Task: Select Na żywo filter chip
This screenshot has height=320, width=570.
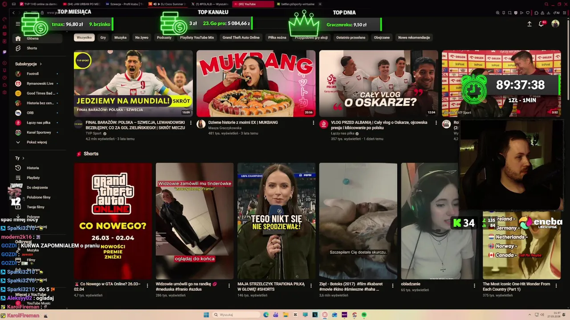Action: point(142,38)
